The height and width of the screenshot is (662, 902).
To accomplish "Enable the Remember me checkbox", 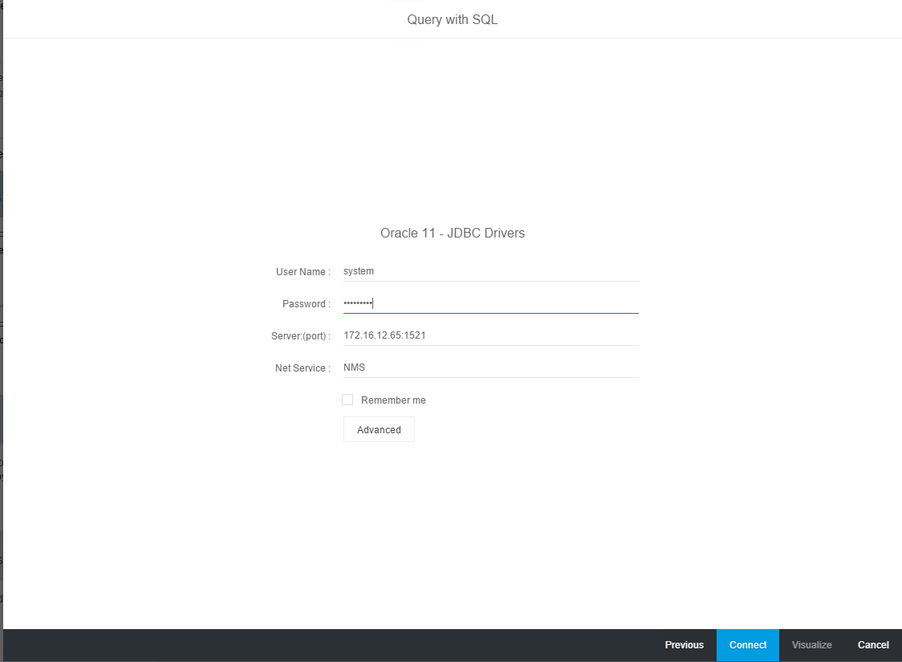I will (x=347, y=400).
